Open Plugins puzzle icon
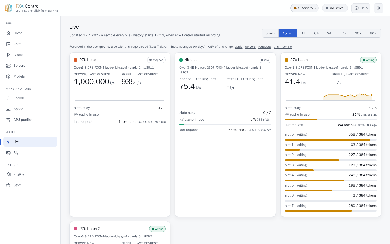 [8, 174]
